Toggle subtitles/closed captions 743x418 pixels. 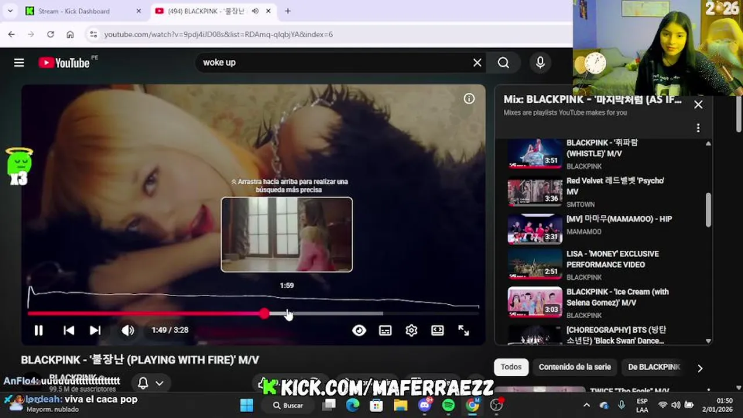[x=385, y=330]
